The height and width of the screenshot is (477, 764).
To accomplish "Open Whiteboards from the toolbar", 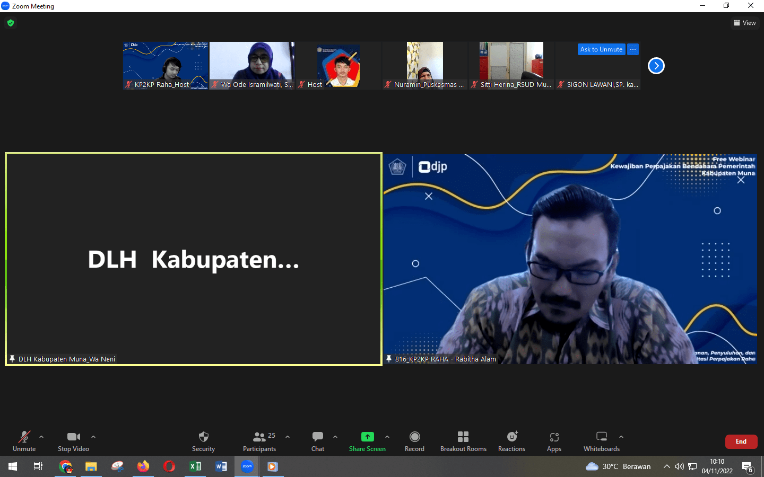I will click(601, 437).
